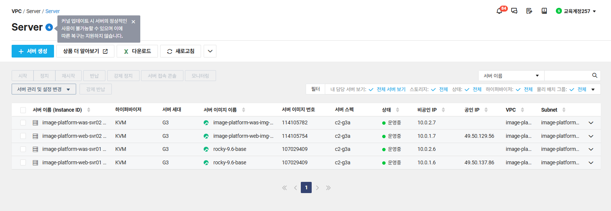Click image icon next to image-platform-was-img
Screen dimensions: 611x211
tap(206, 123)
